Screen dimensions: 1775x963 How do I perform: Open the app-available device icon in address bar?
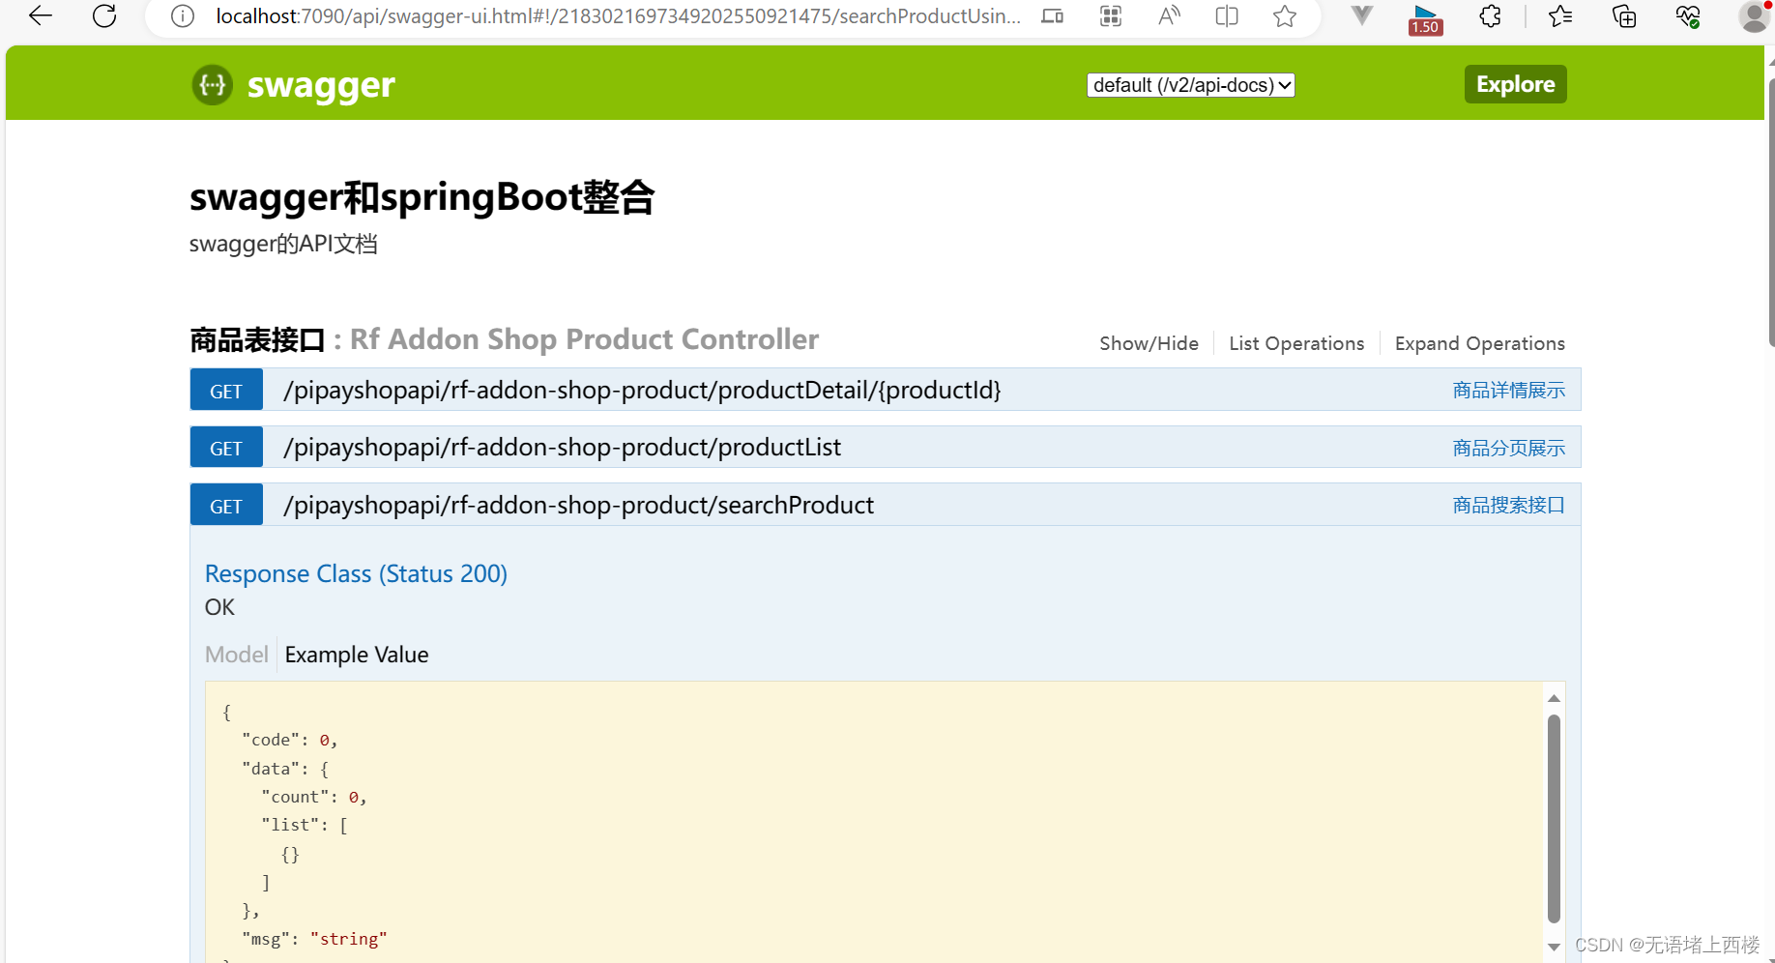point(1053,16)
